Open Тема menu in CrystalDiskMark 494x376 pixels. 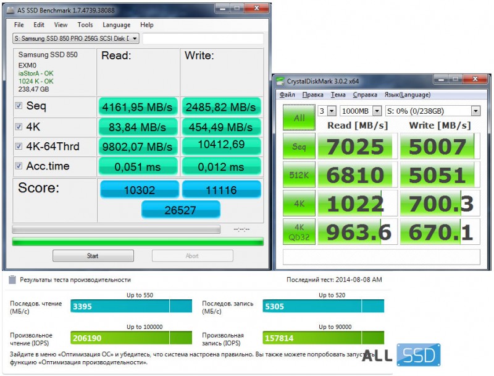tap(338, 95)
